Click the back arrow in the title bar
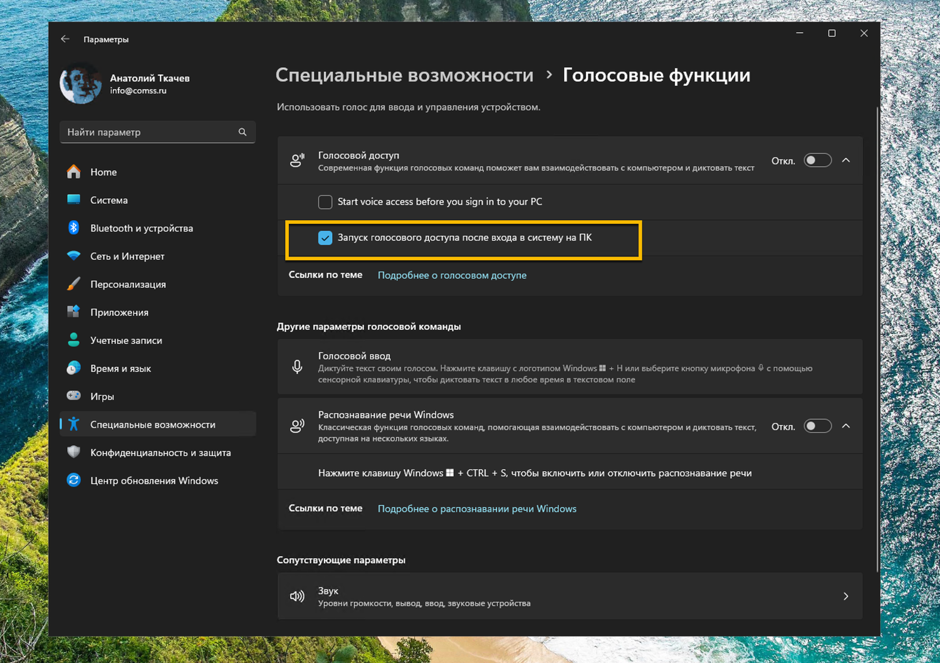The height and width of the screenshot is (663, 940). pyautogui.click(x=65, y=39)
